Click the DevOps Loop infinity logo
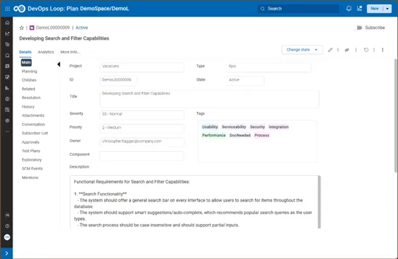Image resolution: width=398 pixels, height=259 pixels. (x=19, y=9)
